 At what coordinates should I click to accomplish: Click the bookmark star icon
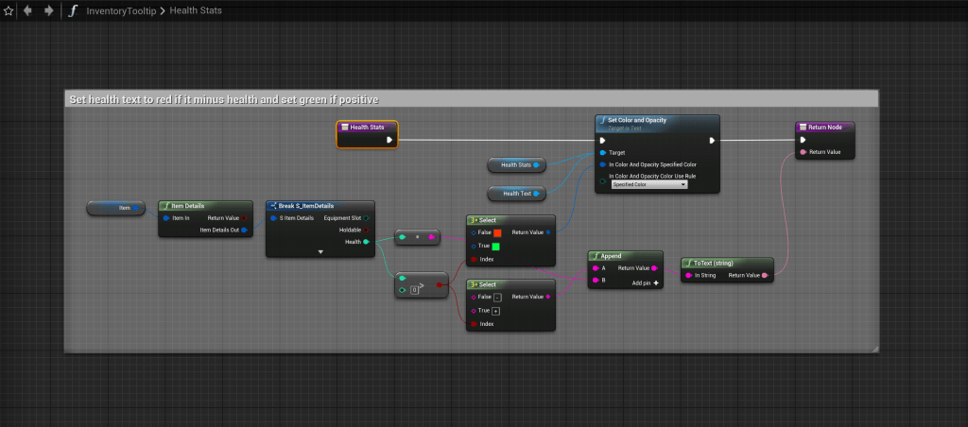[9, 10]
